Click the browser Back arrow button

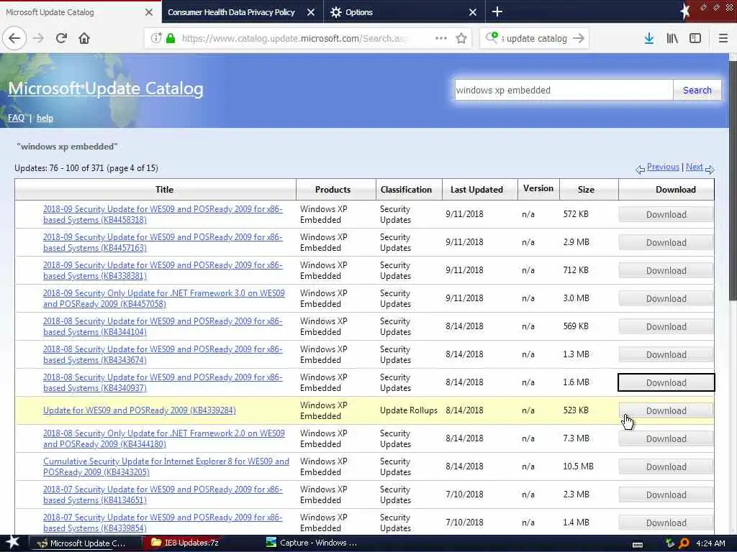coord(14,38)
